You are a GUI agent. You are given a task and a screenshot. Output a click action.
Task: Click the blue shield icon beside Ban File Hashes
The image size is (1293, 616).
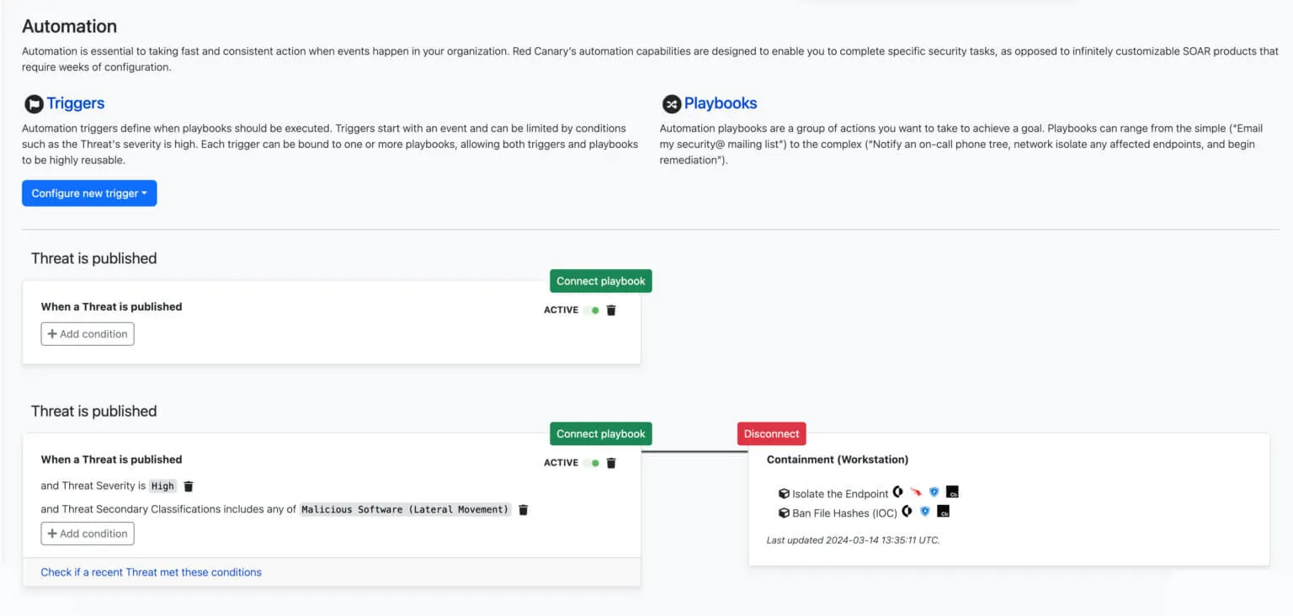coord(925,512)
